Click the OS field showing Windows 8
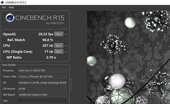This screenshot has width=170, height=104. coord(42,83)
